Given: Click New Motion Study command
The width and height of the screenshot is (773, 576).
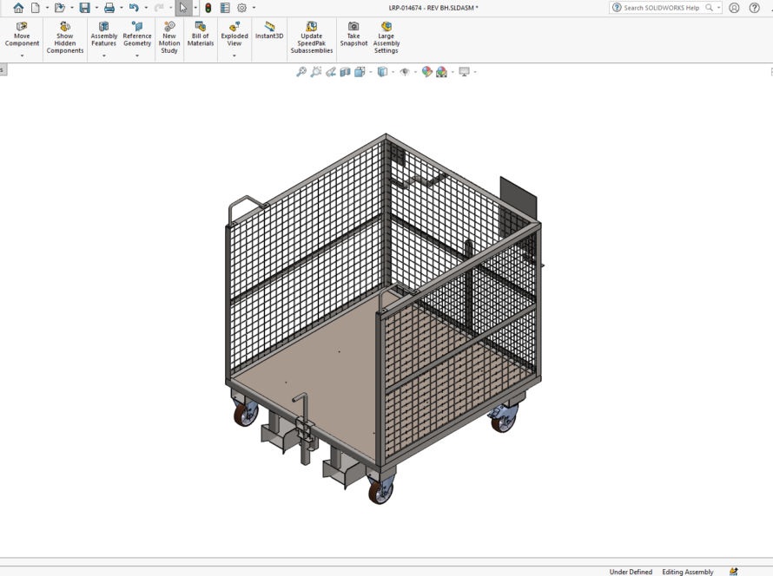Looking at the screenshot, I should [x=169, y=39].
